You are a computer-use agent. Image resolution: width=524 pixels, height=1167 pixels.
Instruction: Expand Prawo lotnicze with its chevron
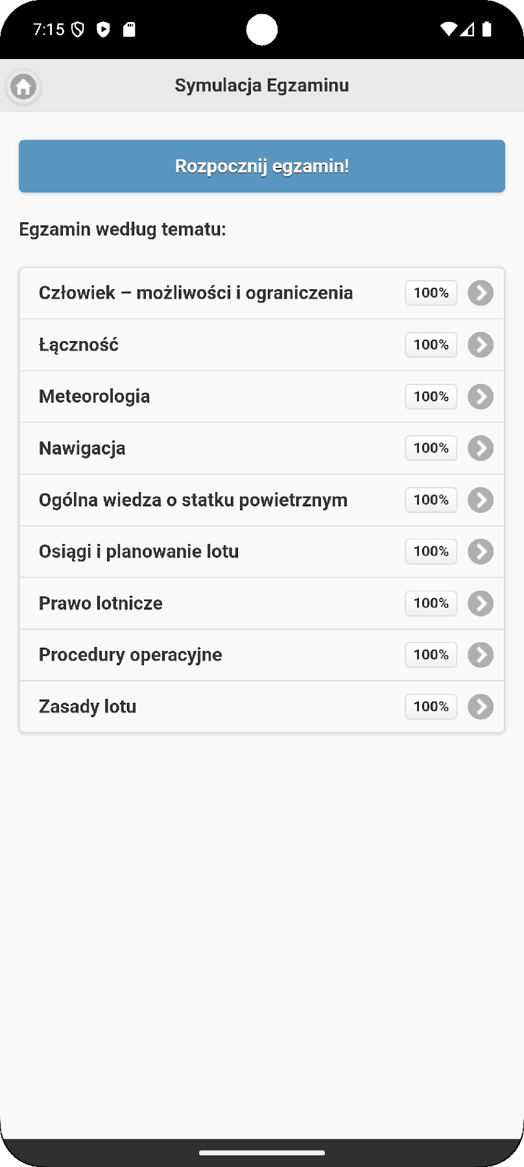click(481, 604)
